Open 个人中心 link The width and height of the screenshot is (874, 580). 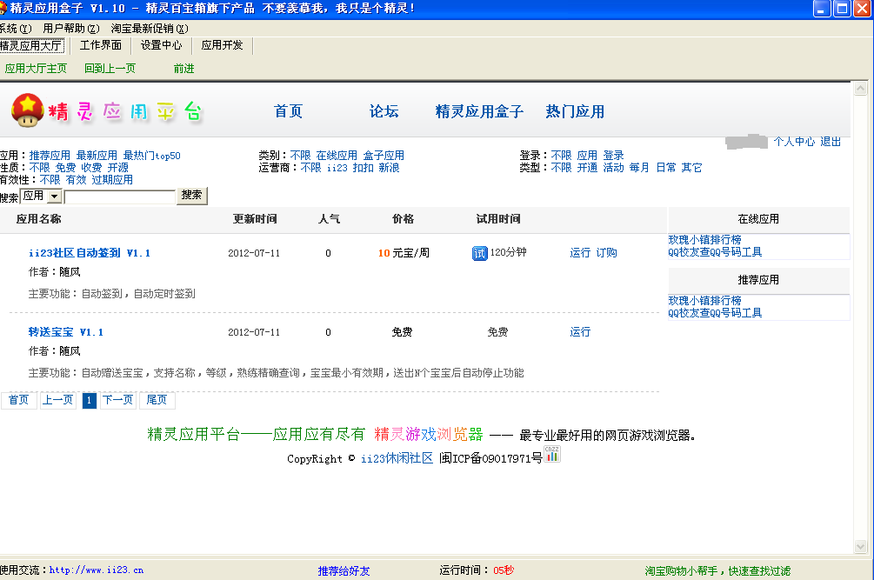click(794, 142)
